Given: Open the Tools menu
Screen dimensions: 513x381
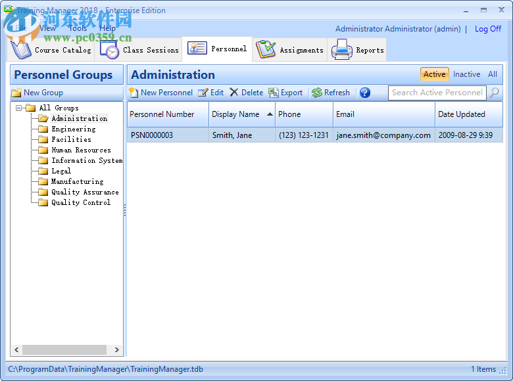Looking at the screenshot, I should (x=78, y=28).
